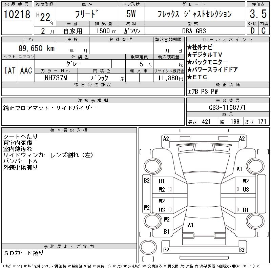Click the model code DBA-GB3
The image size is (271, 271).
click(194, 31)
